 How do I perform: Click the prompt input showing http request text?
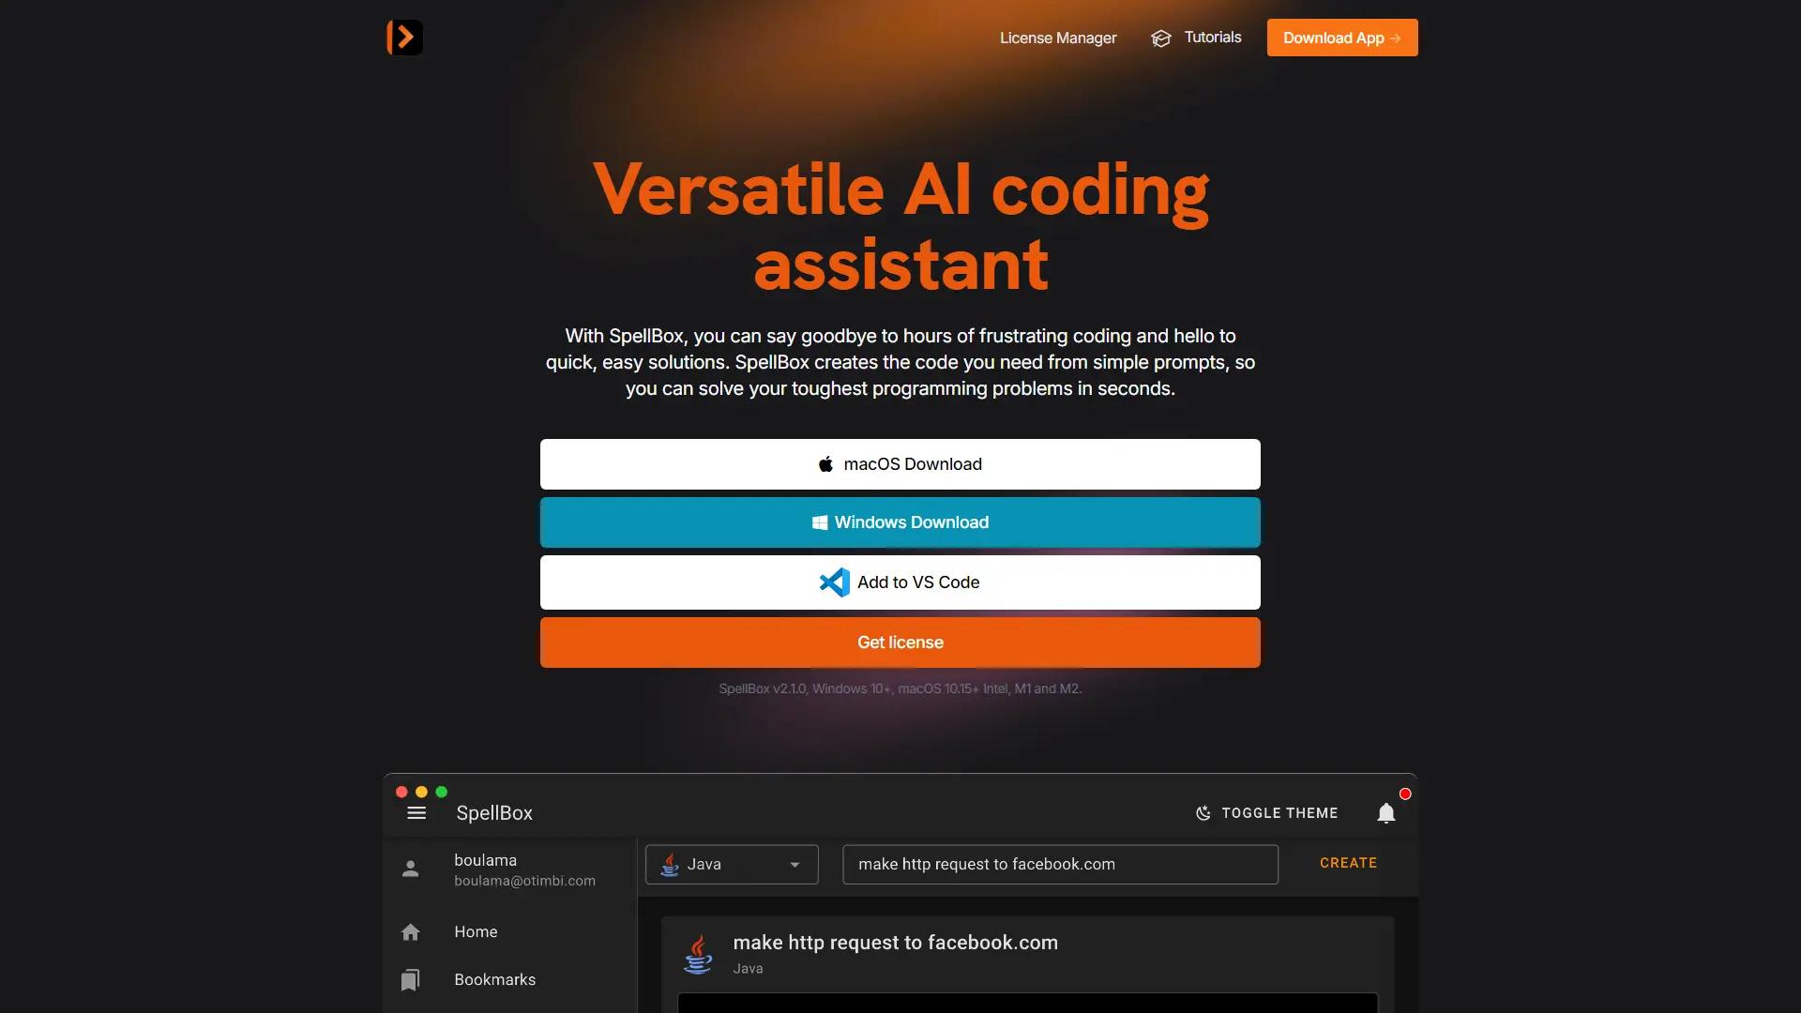[1060, 864]
